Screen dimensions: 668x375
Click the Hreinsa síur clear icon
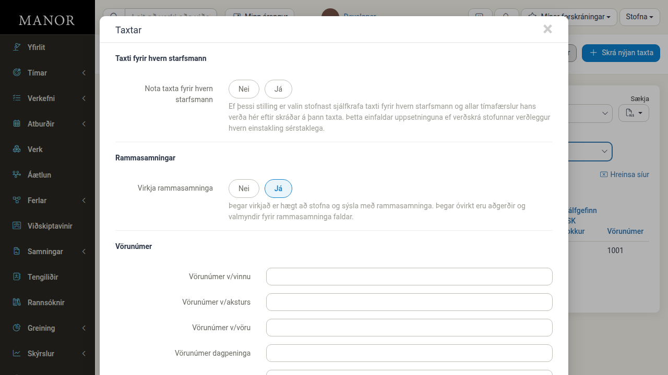(x=604, y=174)
